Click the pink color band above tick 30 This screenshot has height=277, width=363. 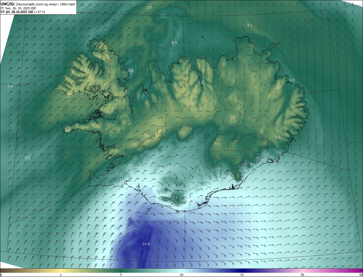(302, 270)
